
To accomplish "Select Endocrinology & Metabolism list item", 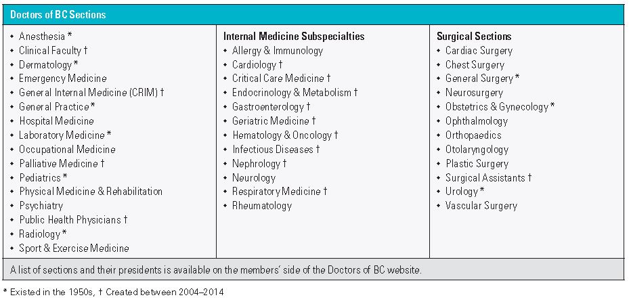I will (291, 93).
